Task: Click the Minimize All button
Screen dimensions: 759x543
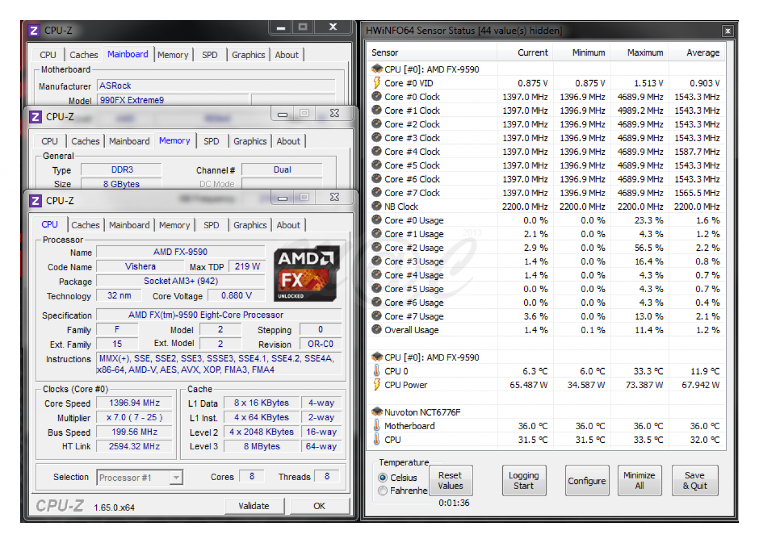Action: click(639, 481)
